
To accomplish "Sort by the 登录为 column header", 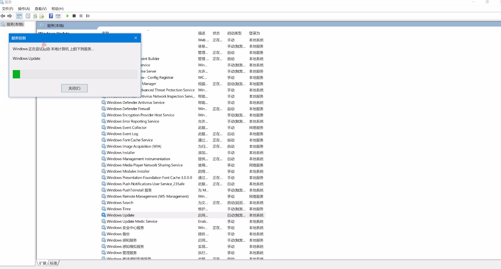I will click(254, 33).
